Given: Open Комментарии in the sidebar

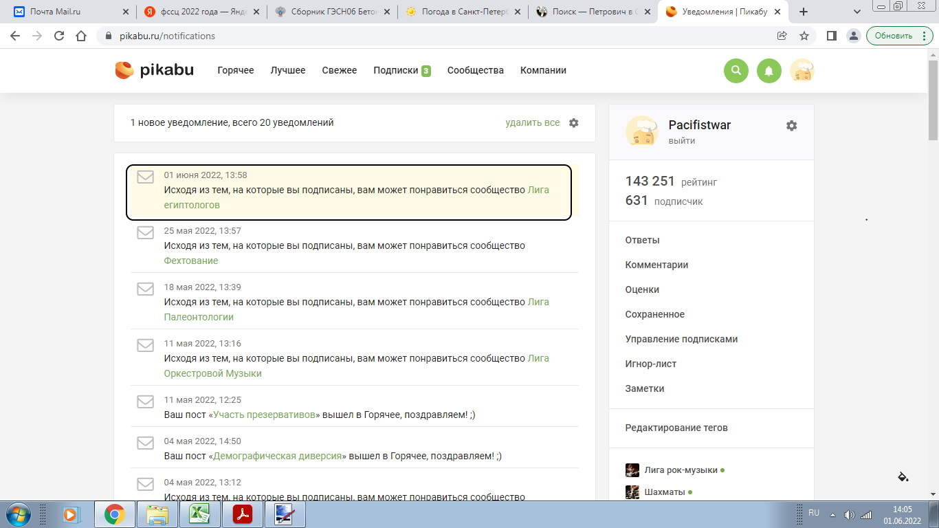Looking at the screenshot, I should pos(657,265).
